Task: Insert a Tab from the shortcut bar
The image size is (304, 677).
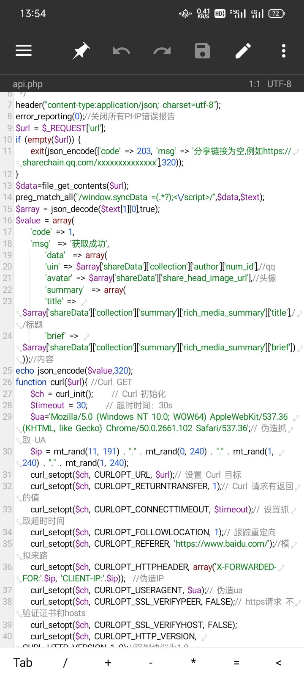Action: pos(23,663)
